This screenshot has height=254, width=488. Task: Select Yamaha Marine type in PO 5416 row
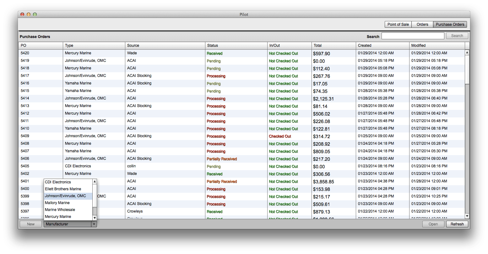(x=78, y=83)
